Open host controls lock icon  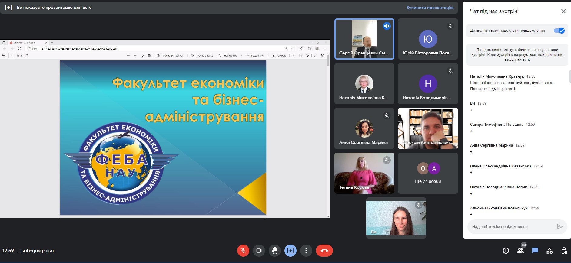(x=564, y=251)
